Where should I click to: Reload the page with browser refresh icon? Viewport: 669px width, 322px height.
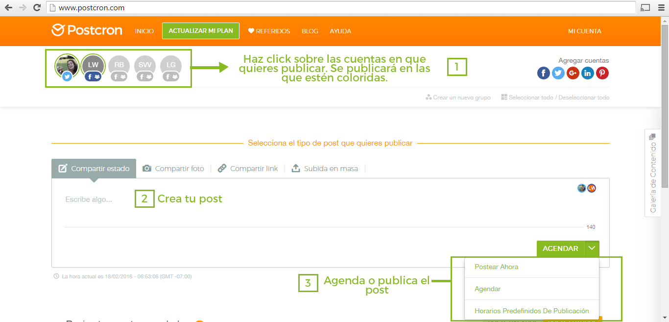(37, 7)
